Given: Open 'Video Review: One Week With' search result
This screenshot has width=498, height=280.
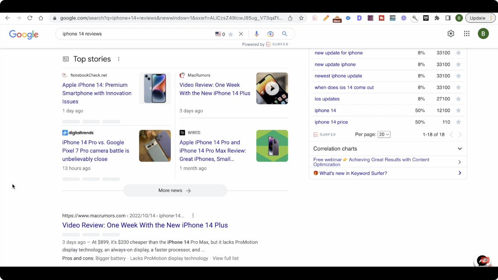Looking at the screenshot, I should [x=145, y=225].
